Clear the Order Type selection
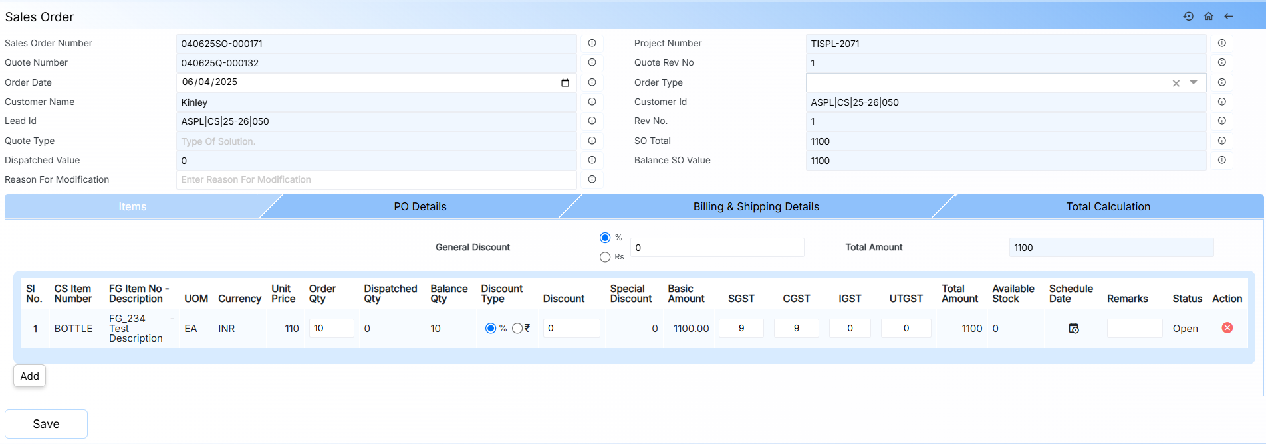The width and height of the screenshot is (1266, 444). point(1176,84)
